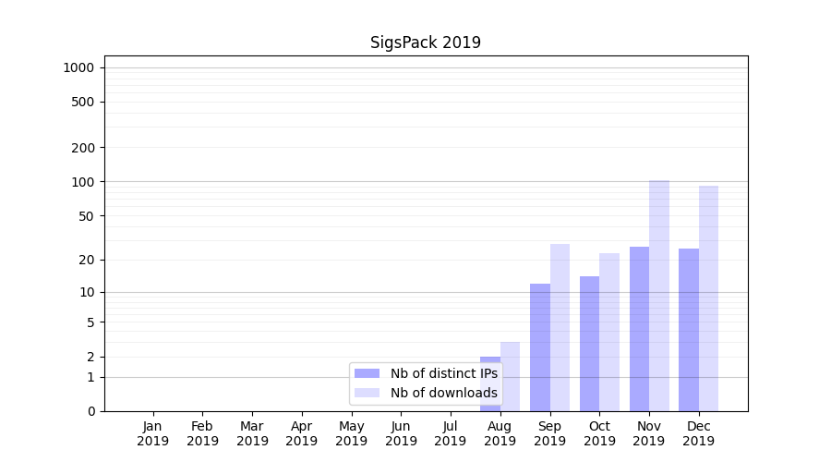Click the Nov 2019 downloads bar
This screenshot has height=462, width=831.
point(659,296)
